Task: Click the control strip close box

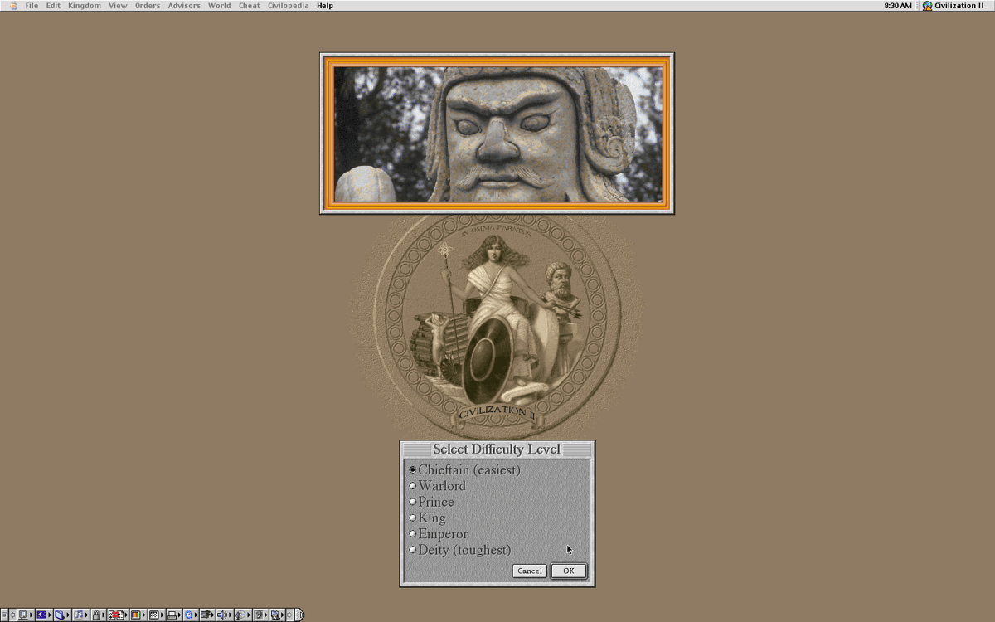Action: pyautogui.click(x=4, y=615)
